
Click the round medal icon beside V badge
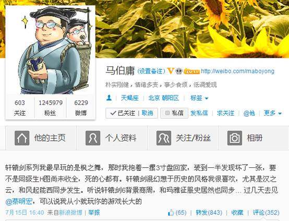tap(179, 71)
